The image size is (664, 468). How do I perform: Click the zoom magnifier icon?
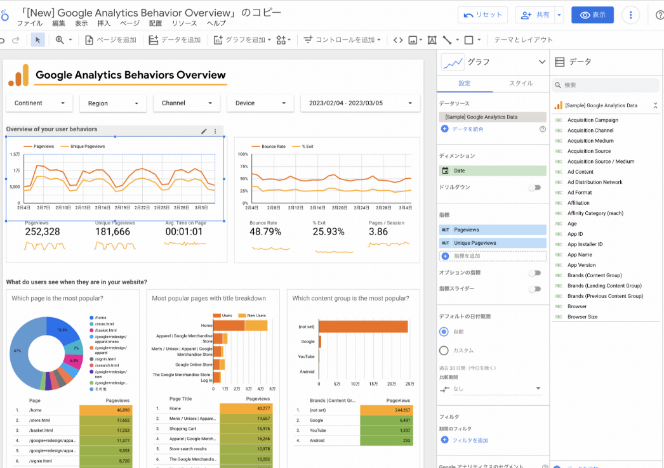coord(60,40)
